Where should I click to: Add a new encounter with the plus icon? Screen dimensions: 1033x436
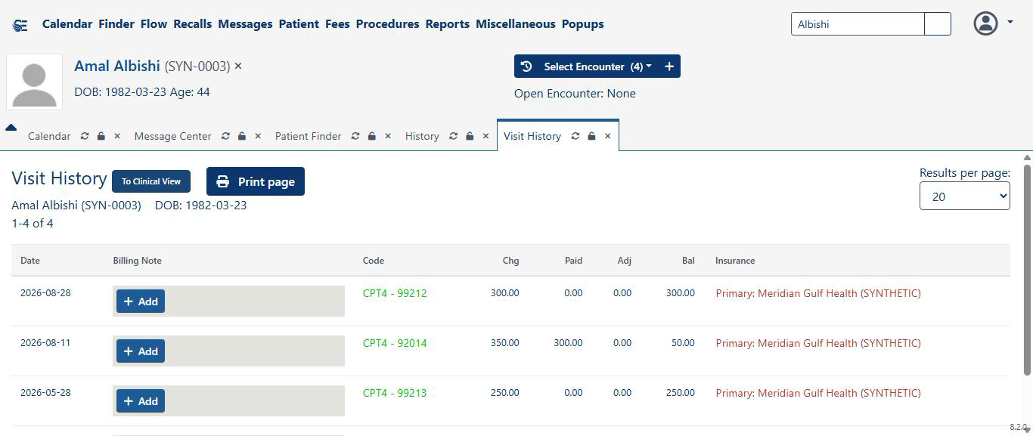point(669,66)
